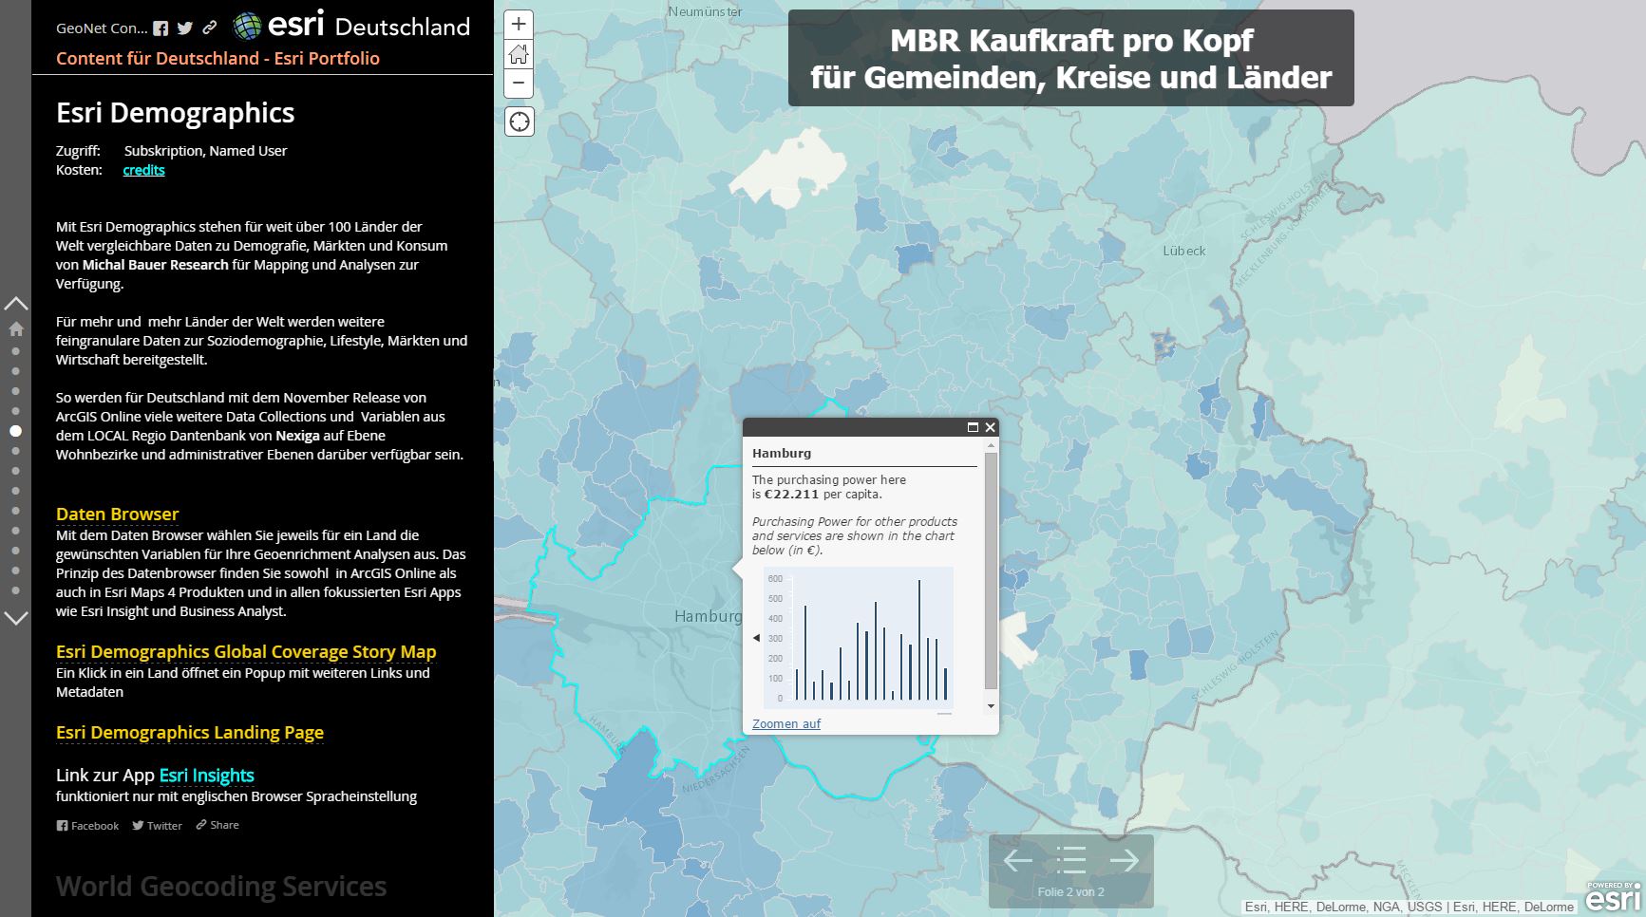Image resolution: width=1646 pixels, height=917 pixels.
Task: Click the popup scroll down arrow
Action: pos(992,706)
